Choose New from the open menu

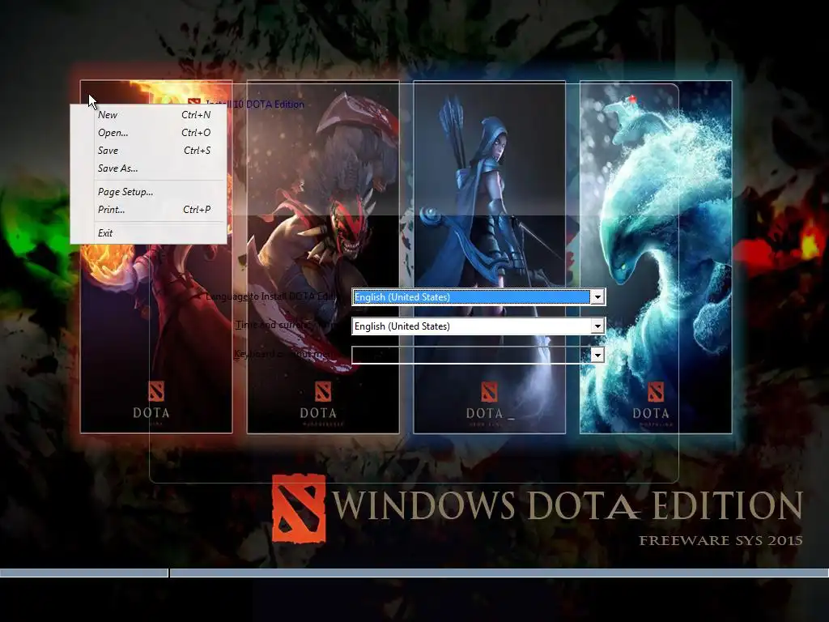tap(149, 115)
